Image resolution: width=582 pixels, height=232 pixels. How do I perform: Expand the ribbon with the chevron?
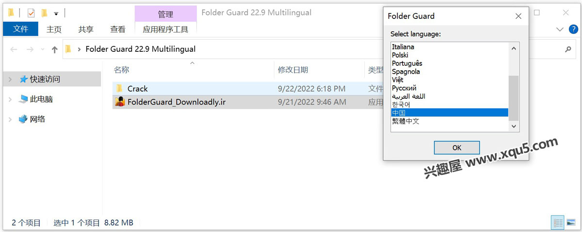point(560,29)
